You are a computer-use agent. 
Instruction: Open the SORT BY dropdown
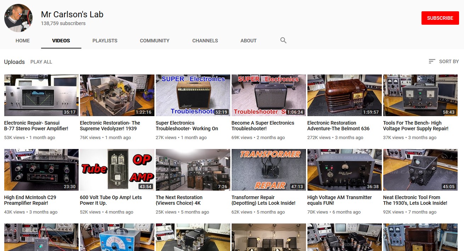pos(443,61)
